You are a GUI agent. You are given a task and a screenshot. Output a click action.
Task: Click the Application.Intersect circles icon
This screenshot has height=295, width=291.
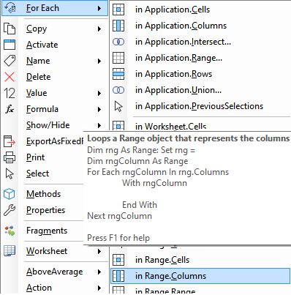(118, 42)
